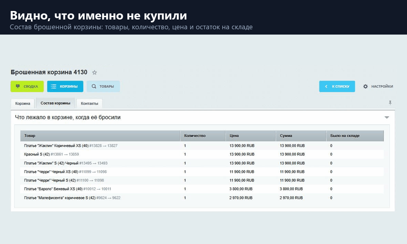Open product ID link #13828 → 13827
The image size is (407, 244).
point(103,146)
